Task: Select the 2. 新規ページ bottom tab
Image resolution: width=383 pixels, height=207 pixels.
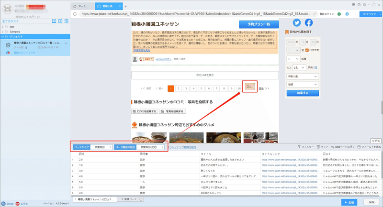Action: (130, 199)
